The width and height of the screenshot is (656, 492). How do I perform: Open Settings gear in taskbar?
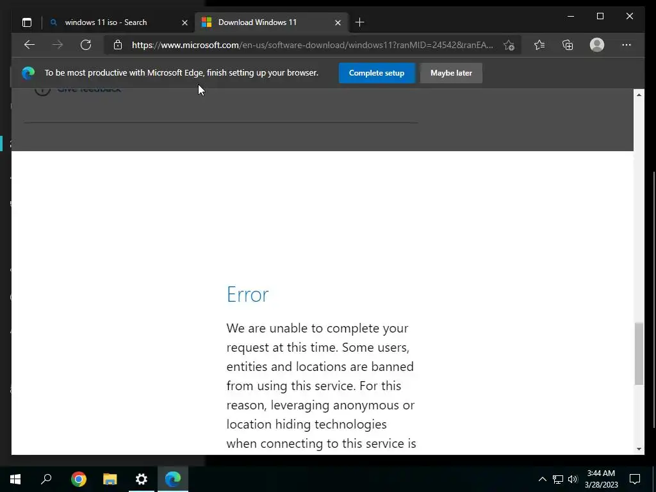pyautogui.click(x=142, y=479)
